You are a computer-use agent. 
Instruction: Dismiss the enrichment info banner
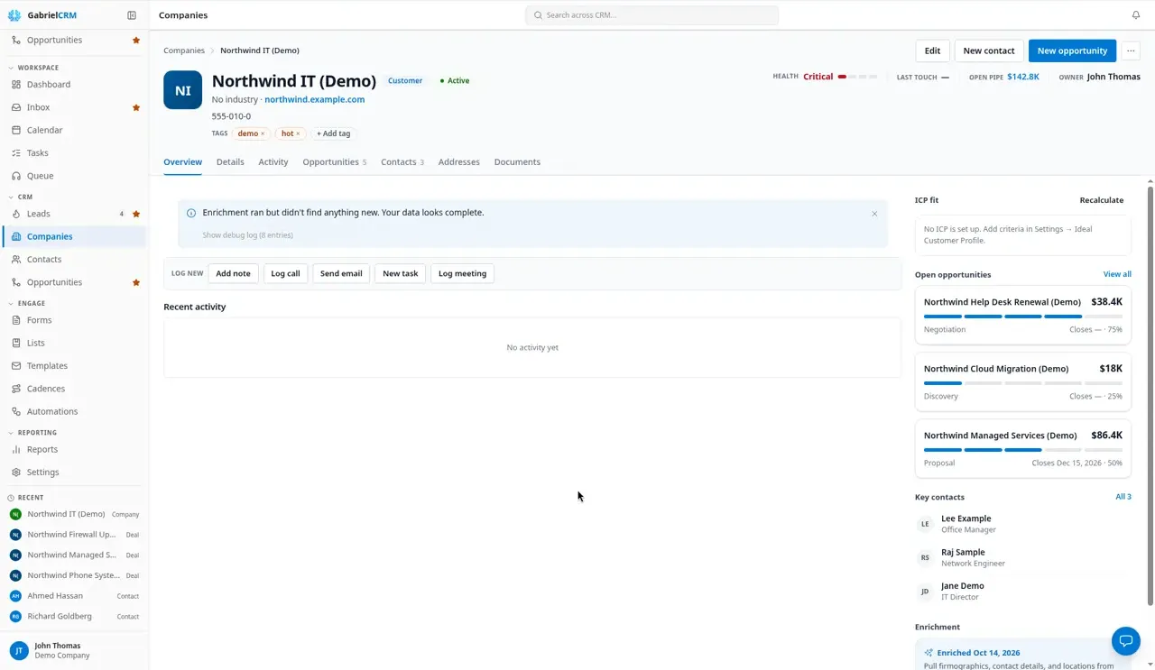click(874, 214)
